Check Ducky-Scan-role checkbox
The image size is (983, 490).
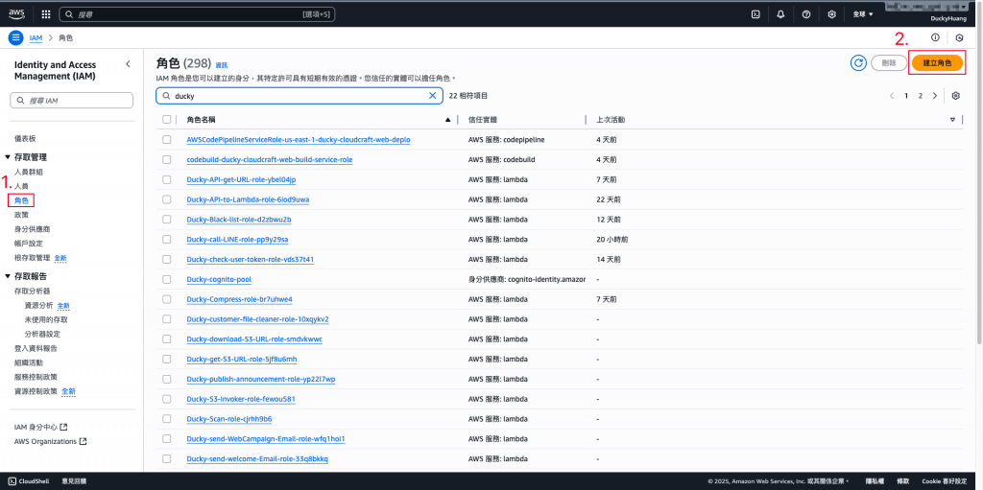click(x=166, y=419)
